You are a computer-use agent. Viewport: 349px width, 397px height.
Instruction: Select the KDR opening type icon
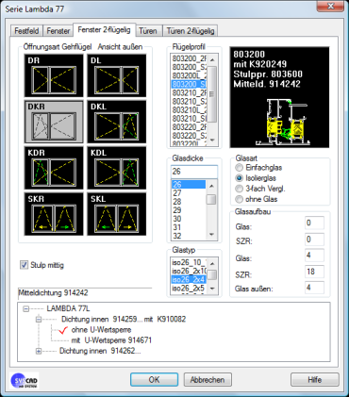click(x=54, y=168)
